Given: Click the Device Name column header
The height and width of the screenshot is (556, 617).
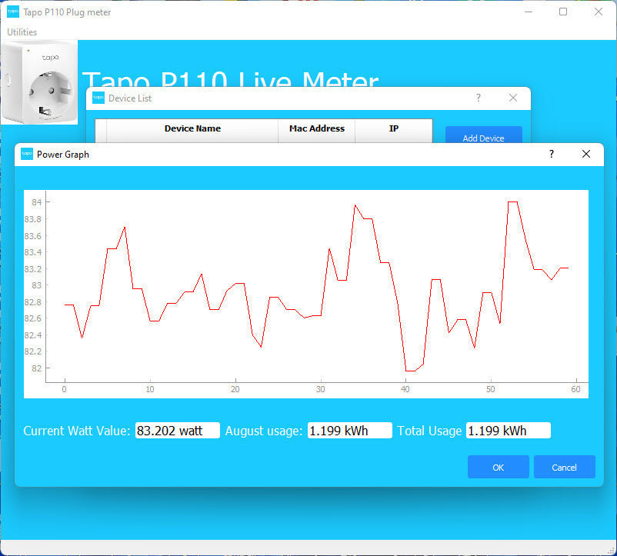Looking at the screenshot, I should (192, 128).
